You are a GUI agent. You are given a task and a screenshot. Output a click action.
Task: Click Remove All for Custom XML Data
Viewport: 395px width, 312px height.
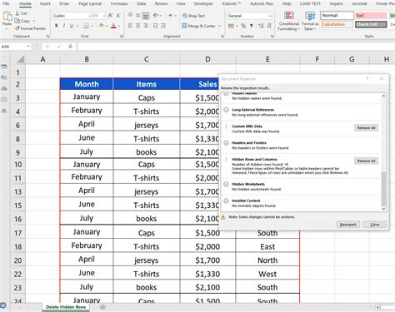point(366,127)
